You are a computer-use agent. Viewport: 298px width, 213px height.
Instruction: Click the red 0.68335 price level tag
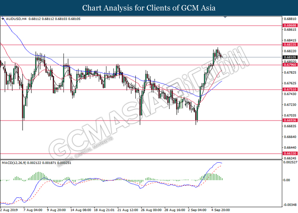(x=290, y=45)
